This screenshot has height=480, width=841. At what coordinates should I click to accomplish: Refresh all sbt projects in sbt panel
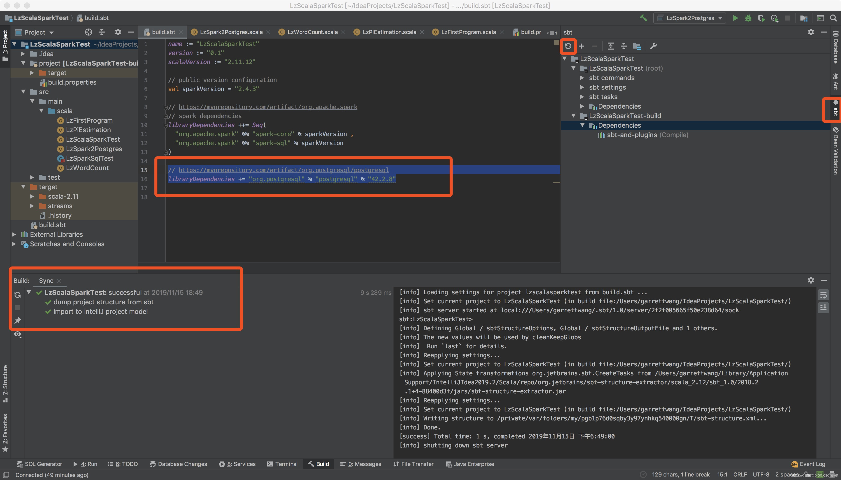coord(568,46)
